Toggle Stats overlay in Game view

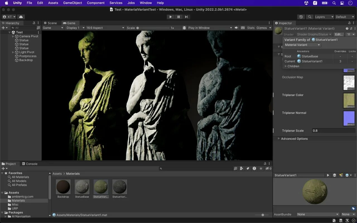tap(251, 28)
